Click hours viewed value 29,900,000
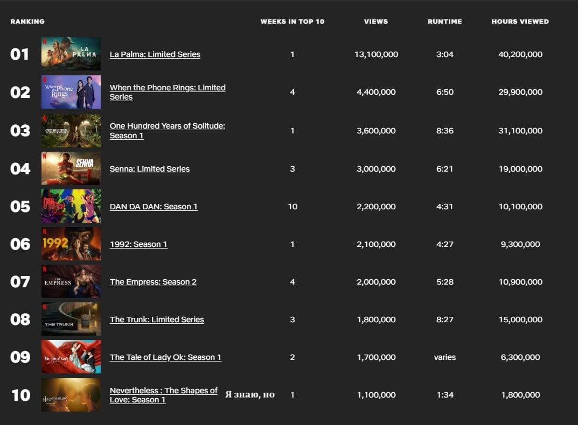 point(520,92)
